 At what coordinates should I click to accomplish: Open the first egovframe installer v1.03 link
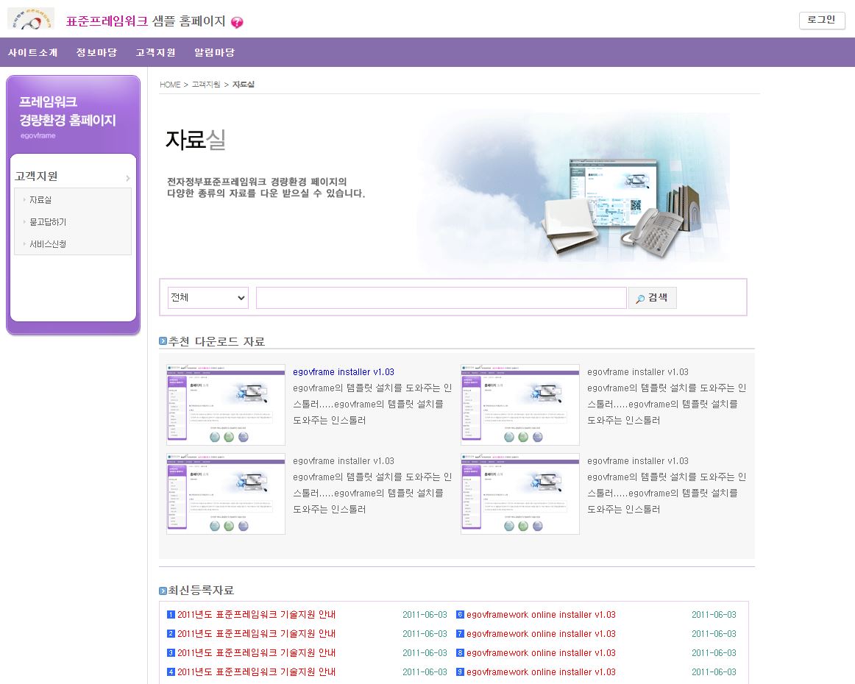[343, 372]
